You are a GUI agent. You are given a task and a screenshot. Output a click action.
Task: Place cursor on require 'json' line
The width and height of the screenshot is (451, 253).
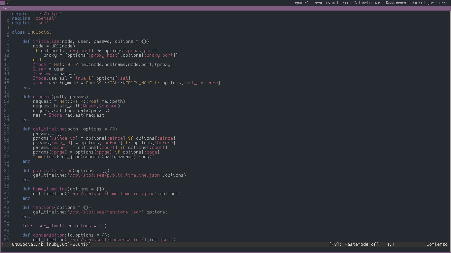(x=30, y=23)
